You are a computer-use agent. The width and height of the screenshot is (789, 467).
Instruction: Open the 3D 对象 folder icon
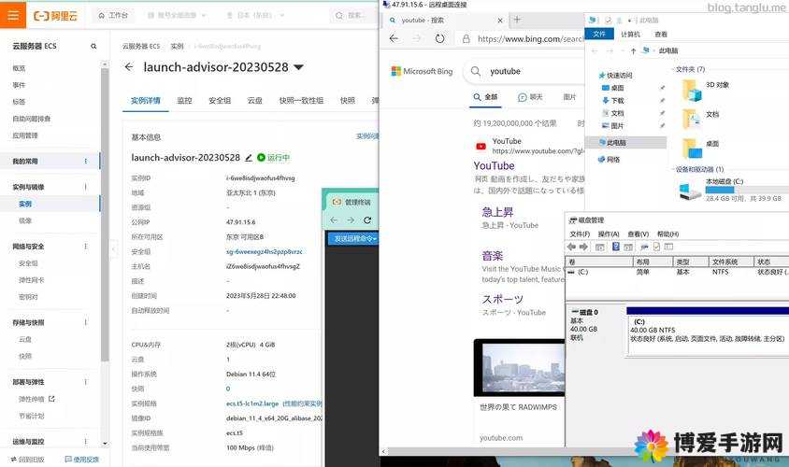pyautogui.click(x=692, y=90)
